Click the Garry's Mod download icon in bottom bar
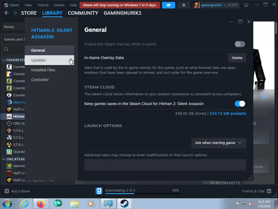 click(99, 191)
